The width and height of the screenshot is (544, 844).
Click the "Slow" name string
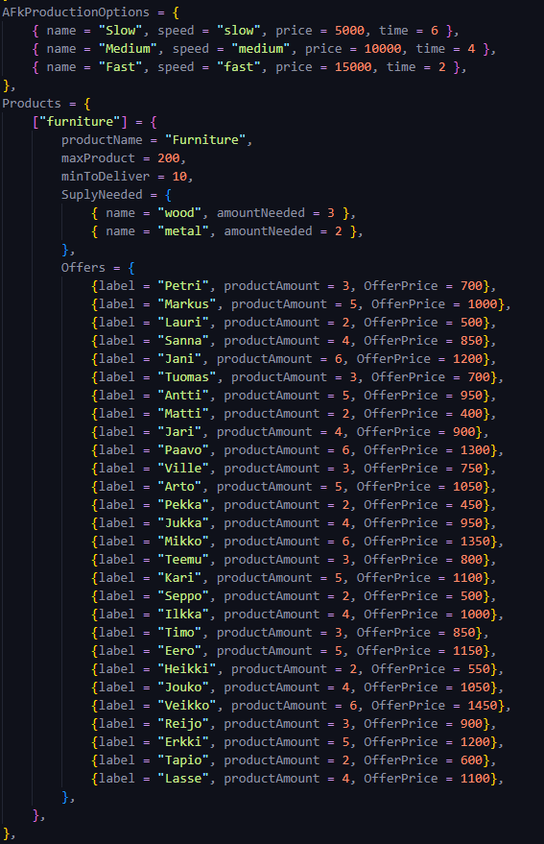(x=120, y=30)
